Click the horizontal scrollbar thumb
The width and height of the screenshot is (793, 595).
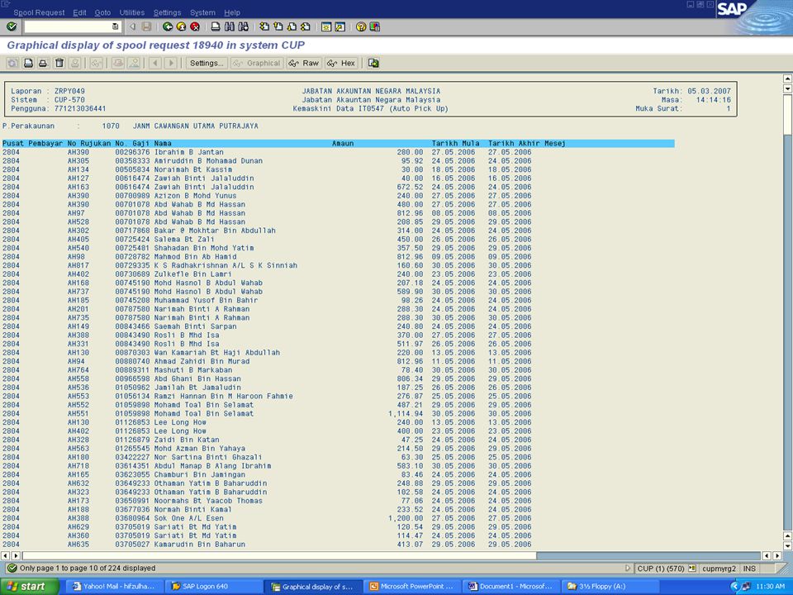pyautogui.click(x=279, y=555)
